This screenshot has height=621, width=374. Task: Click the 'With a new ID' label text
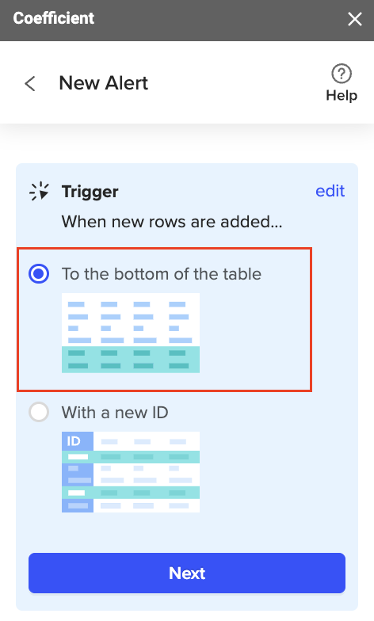click(115, 413)
